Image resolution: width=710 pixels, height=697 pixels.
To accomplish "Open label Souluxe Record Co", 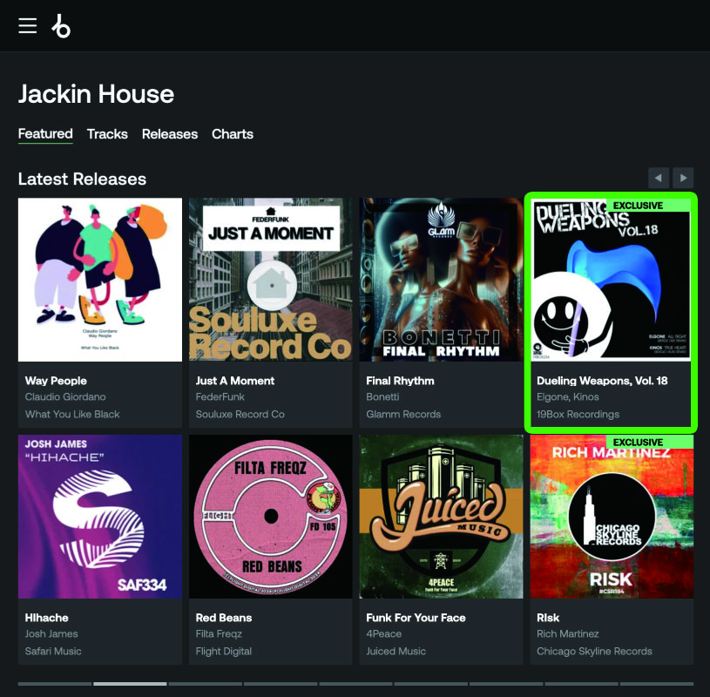I will (x=240, y=414).
